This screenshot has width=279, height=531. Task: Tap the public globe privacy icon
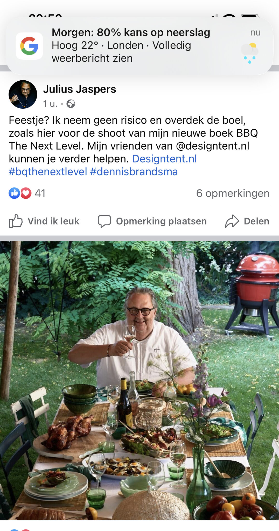71,104
